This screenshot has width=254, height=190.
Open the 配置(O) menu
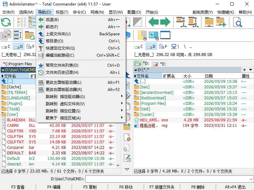(x=134, y=12)
